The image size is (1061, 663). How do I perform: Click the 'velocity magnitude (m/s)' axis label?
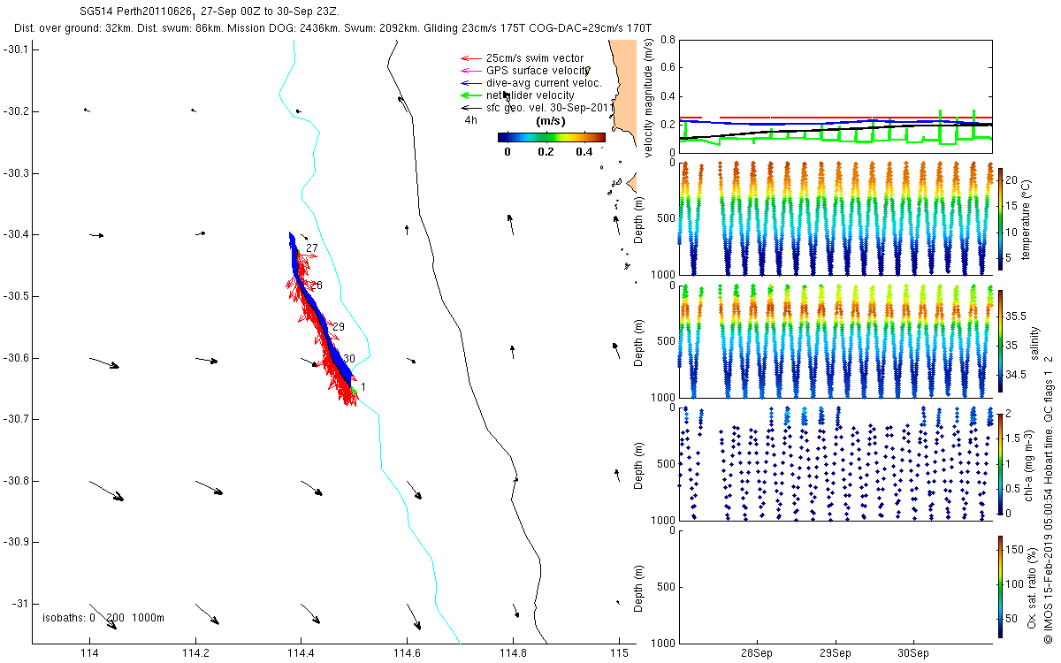pos(650,97)
